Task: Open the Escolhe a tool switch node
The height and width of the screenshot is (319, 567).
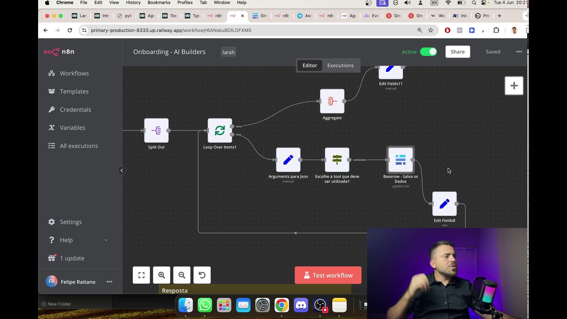Action: [337, 159]
